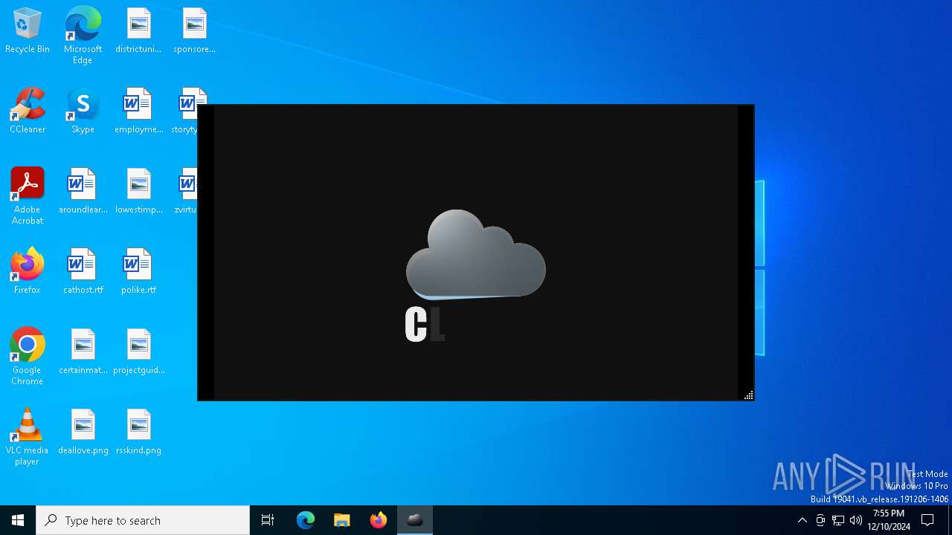952x535 pixels.
Task: Open network status tray icon
Action: point(838,520)
